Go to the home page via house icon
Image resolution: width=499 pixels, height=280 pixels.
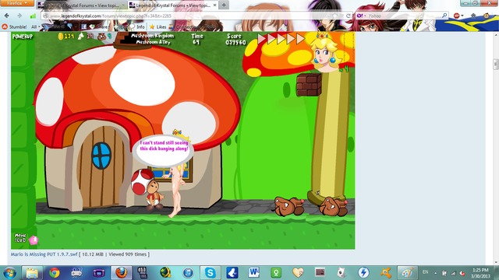(473, 16)
